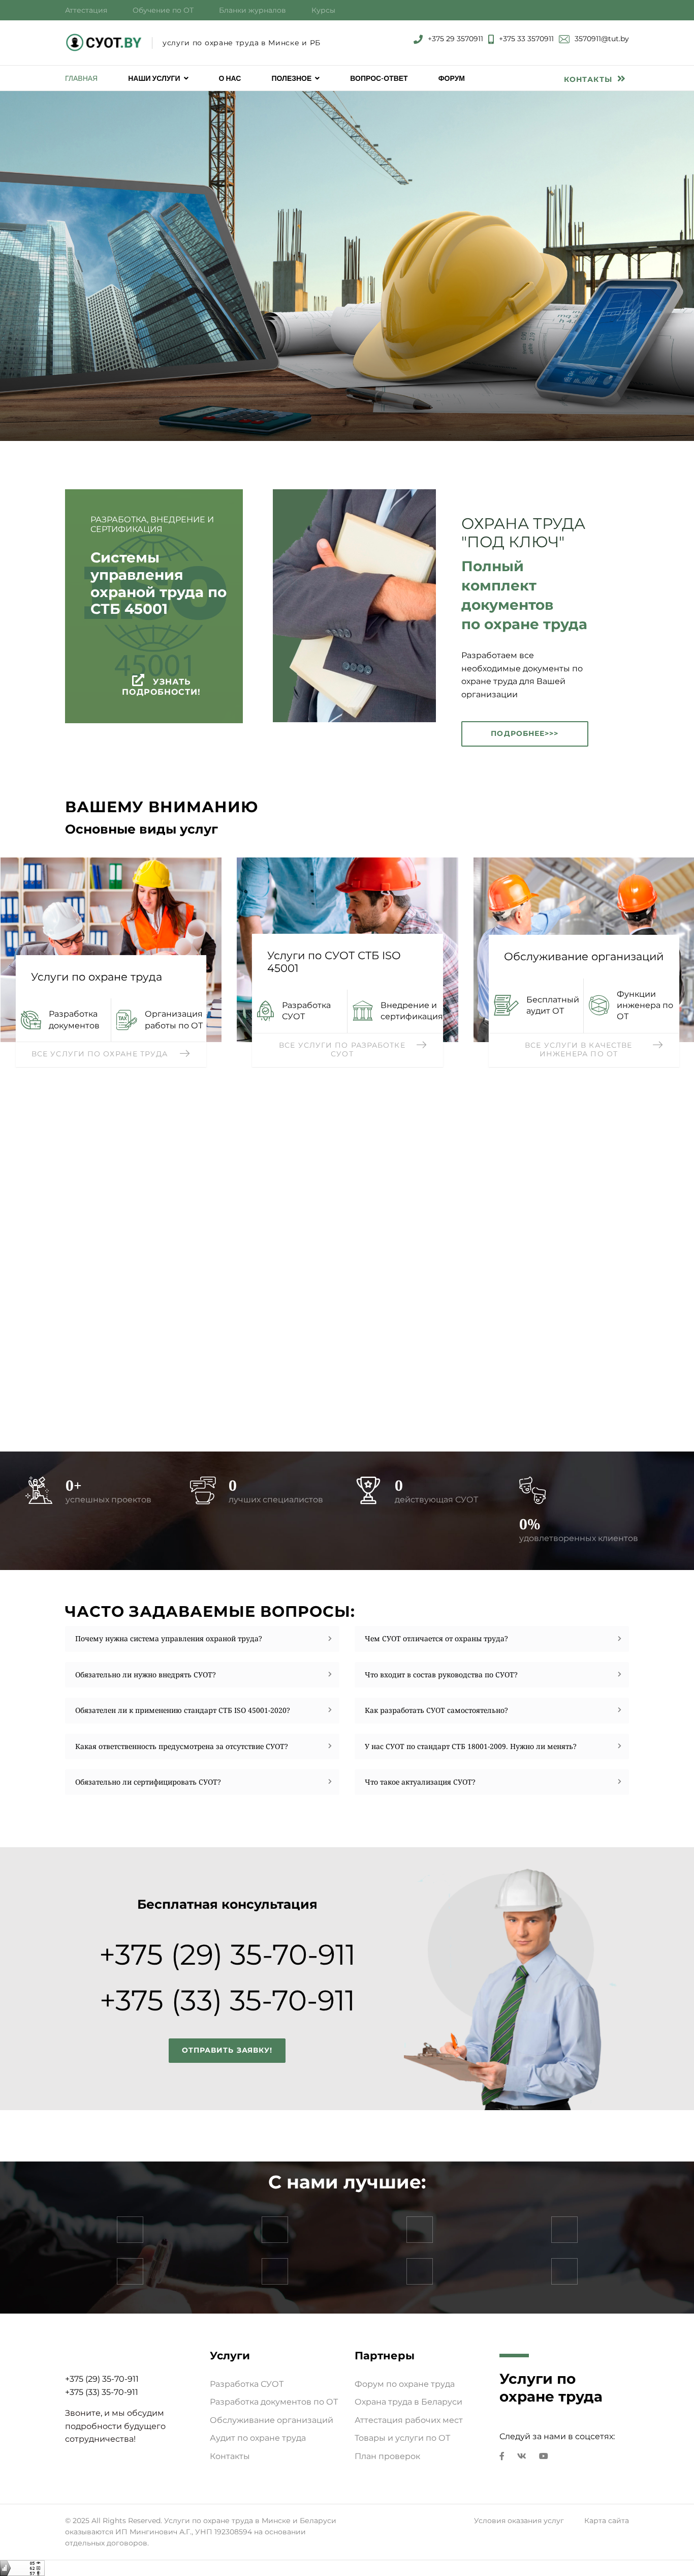
Task: Click the external link icon above УЗНАТЬ ПОДРОБНОСТИ
Action: (138, 680)
